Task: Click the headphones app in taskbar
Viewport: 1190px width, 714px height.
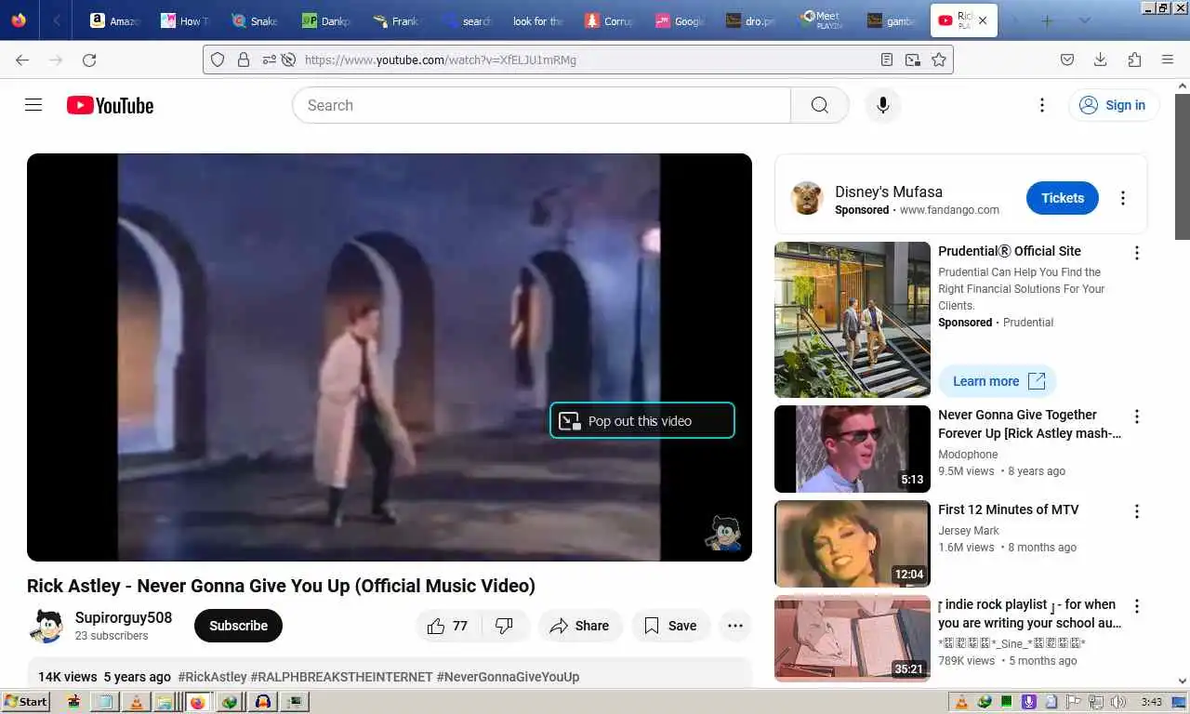Action: click(x=263, y=702)
